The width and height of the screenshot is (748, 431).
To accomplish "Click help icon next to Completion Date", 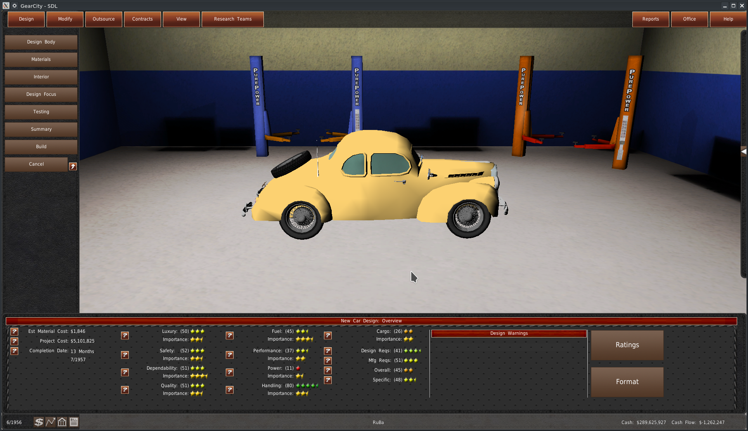I will [x=14, y=351].
